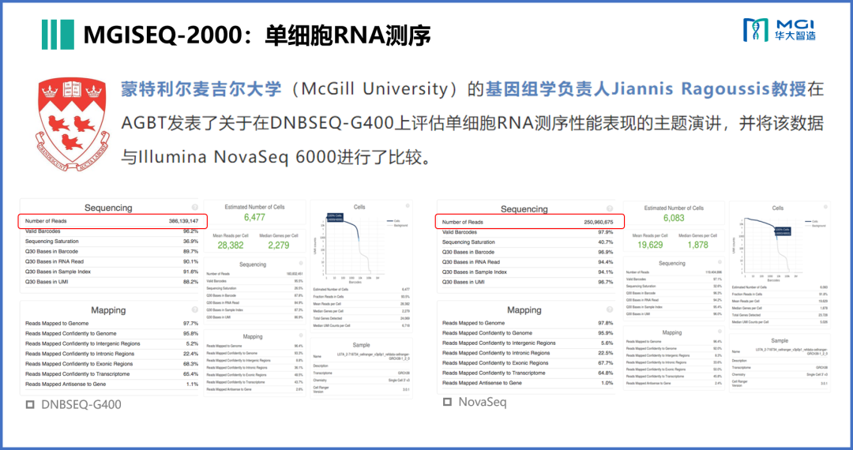Screen dimensions: 853x450
Task: Click the 97.8% Reads Mapped to Genome value
Action: tap(606, 323)
